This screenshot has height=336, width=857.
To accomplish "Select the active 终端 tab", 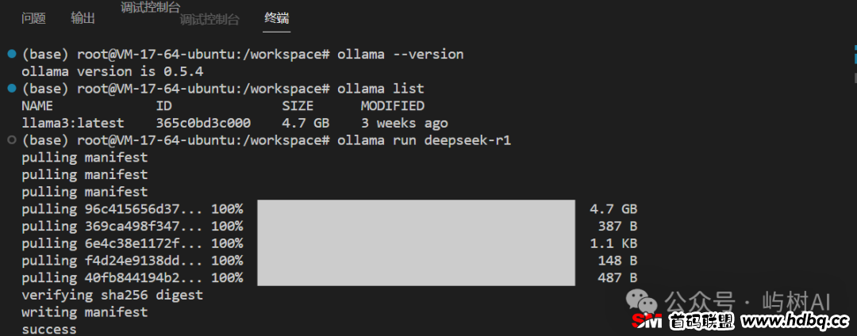I will point(277,18).
